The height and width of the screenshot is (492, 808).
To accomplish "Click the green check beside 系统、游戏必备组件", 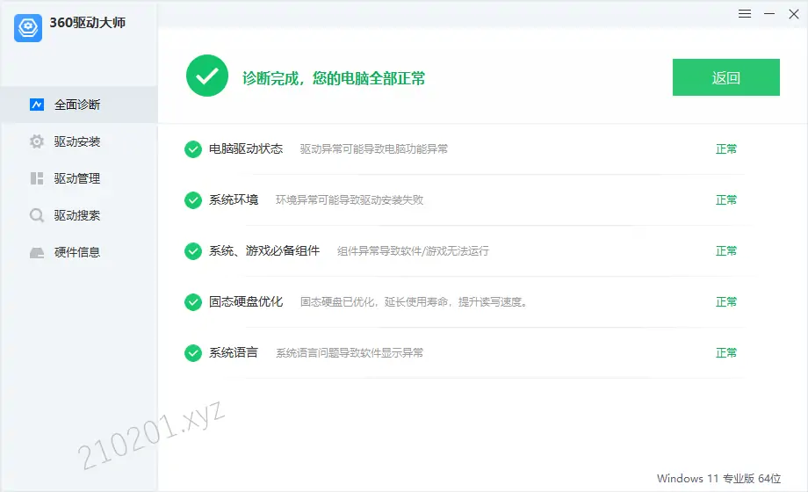I will pyautogui.click(x=193, y=251).
